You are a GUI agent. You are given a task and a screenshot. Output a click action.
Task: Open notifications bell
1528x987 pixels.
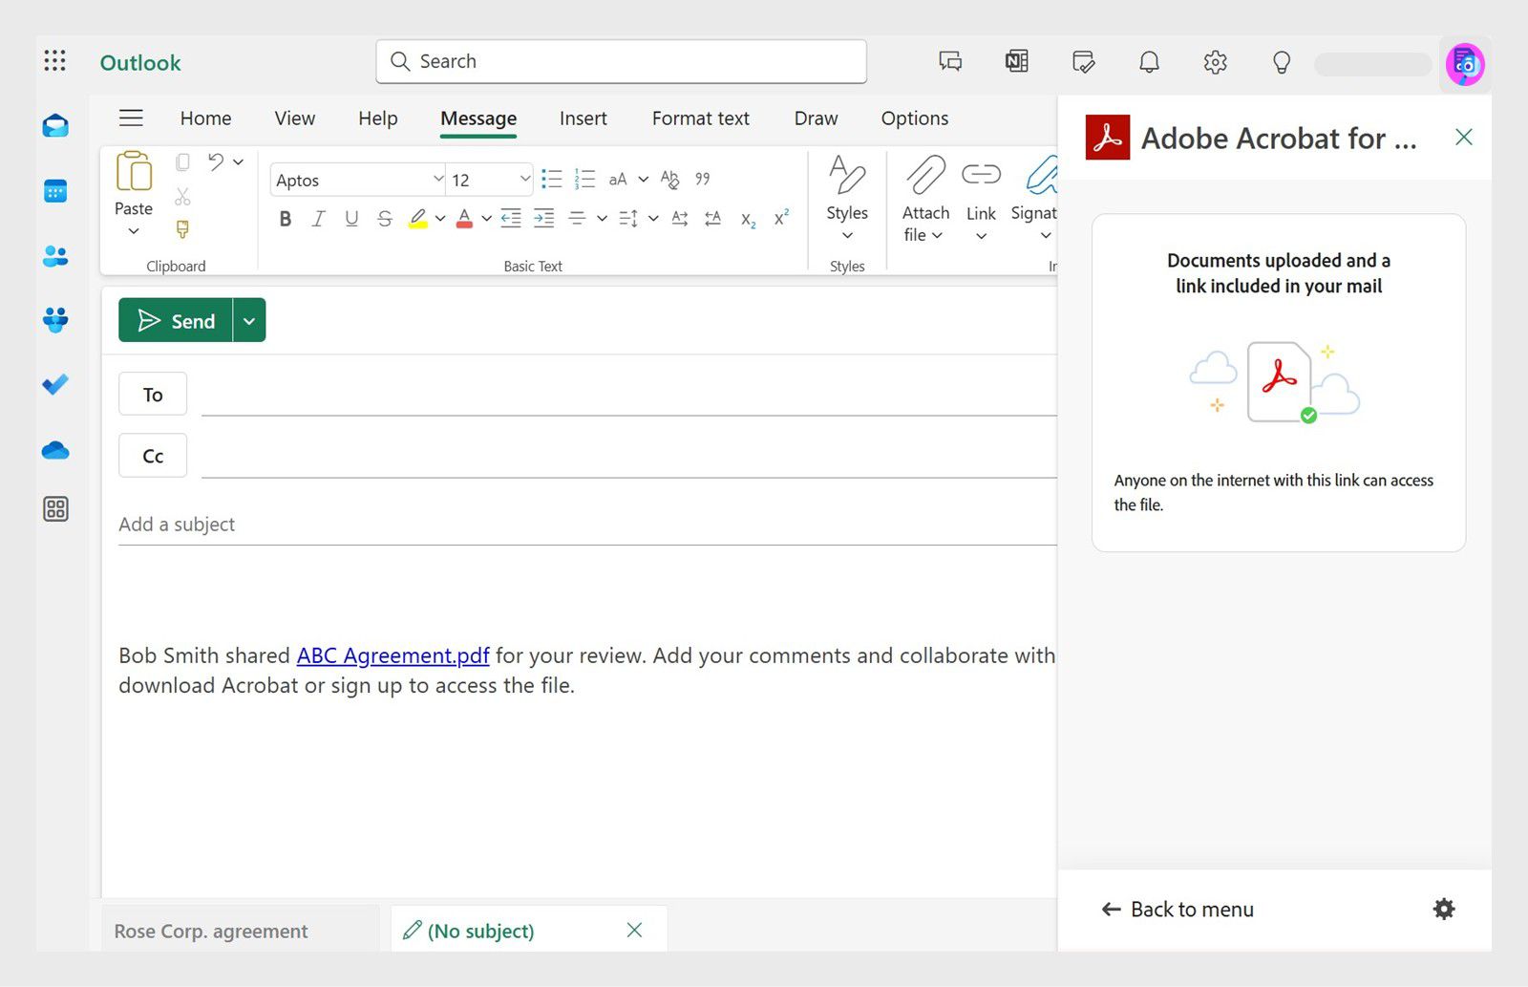(1149, 61)
